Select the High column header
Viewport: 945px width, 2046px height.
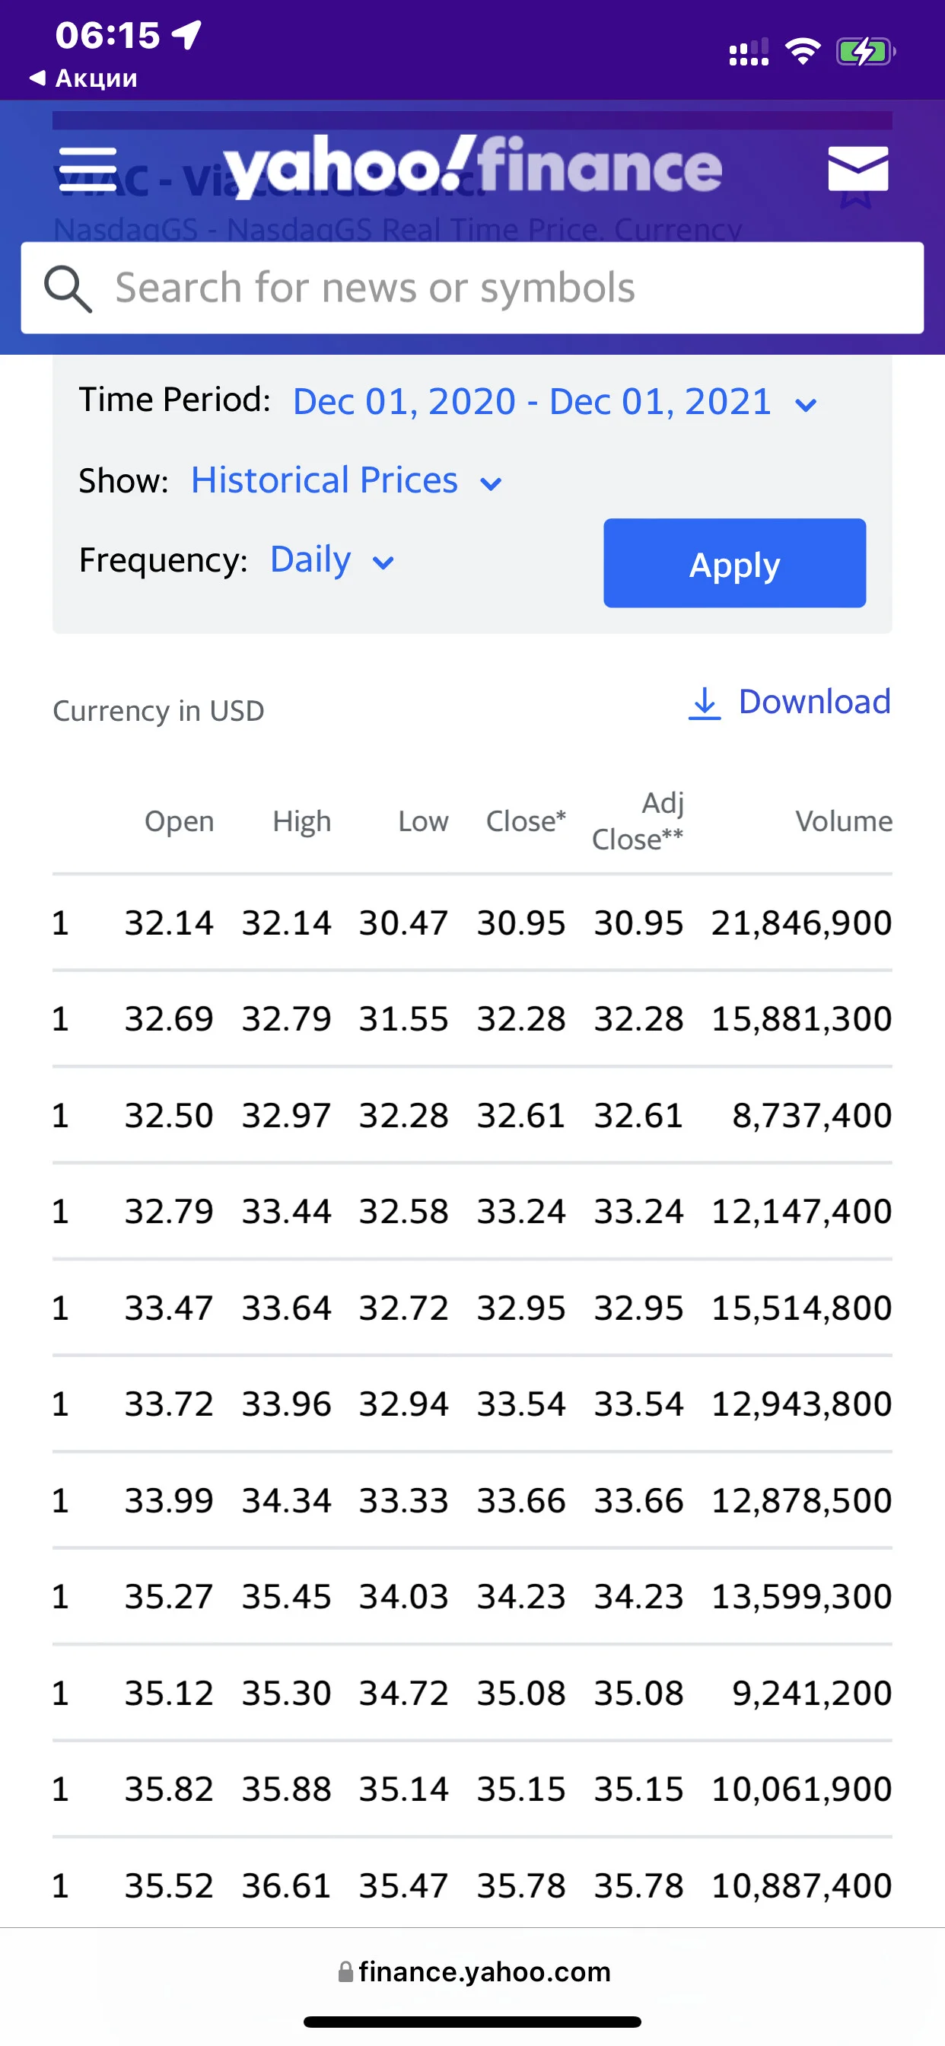302,821
